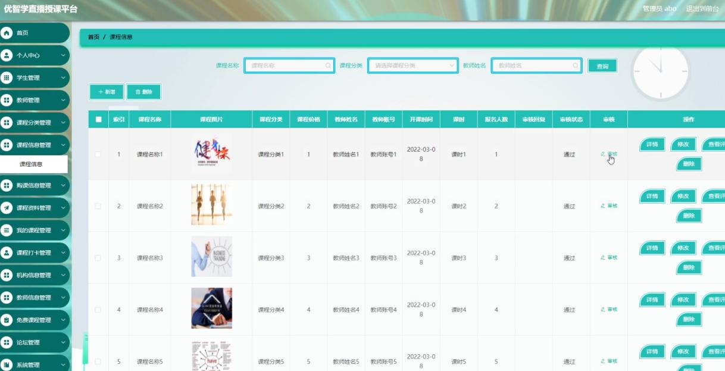Click the 机构信息管理 sidebar icon
Image resolution: width=725 pixels, height=371 pixels.
tap(7, 275)
